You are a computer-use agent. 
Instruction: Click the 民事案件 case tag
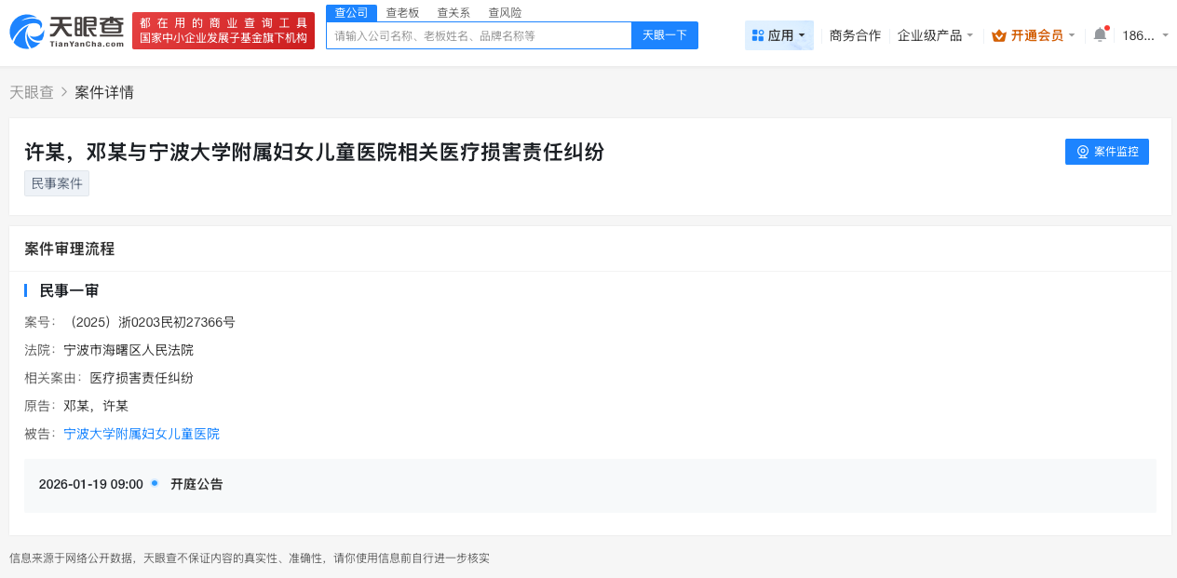click(56, 182)
